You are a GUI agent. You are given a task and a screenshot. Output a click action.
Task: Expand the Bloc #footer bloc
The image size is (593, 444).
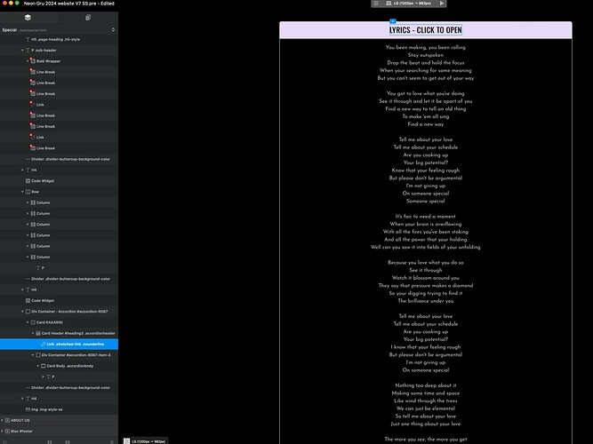point(3,432)
